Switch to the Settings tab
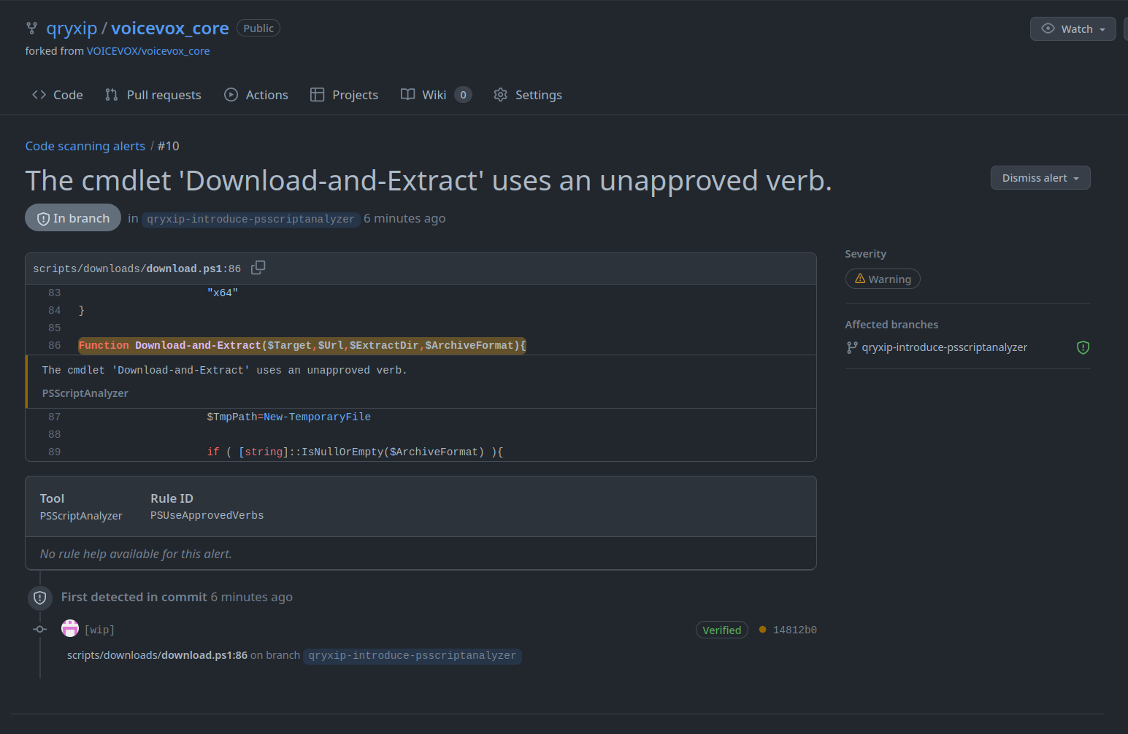The image size is (1128, 734). pyautogui.click(x=527, y=94)
